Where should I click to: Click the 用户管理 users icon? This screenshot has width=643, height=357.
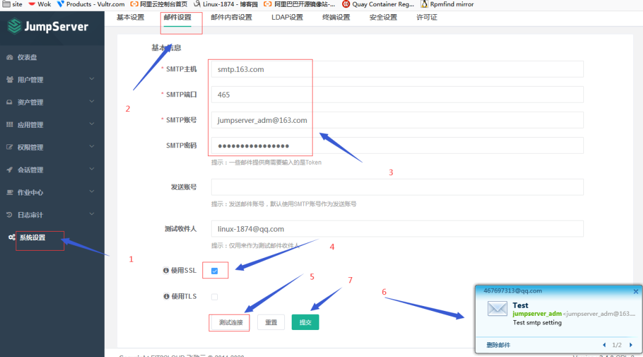(x=9, y=80)
